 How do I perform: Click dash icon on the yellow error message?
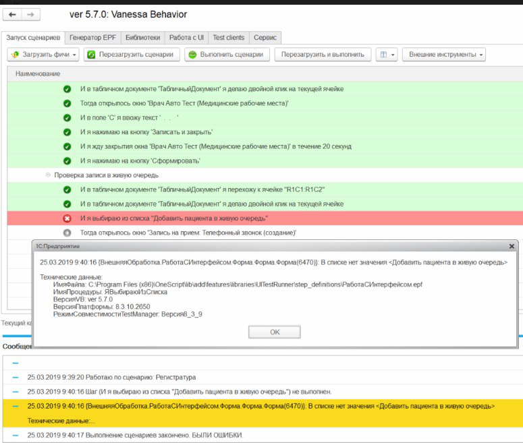click(16, 407)
